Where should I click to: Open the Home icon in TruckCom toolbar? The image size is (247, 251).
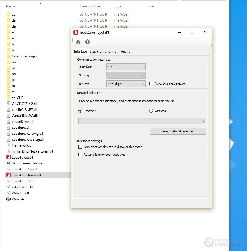tap(78, 42)
